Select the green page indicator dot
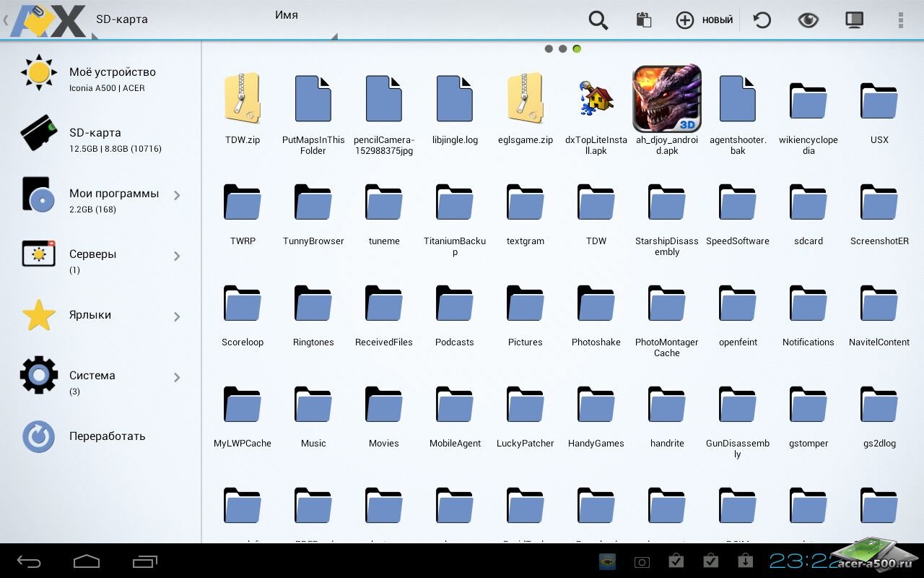Viewport: 924px width, 578px height. click(577, 49)
